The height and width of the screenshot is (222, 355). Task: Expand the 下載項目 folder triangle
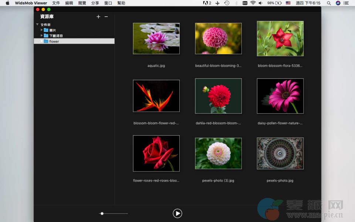pyautogui.click(x=42, y=36)
